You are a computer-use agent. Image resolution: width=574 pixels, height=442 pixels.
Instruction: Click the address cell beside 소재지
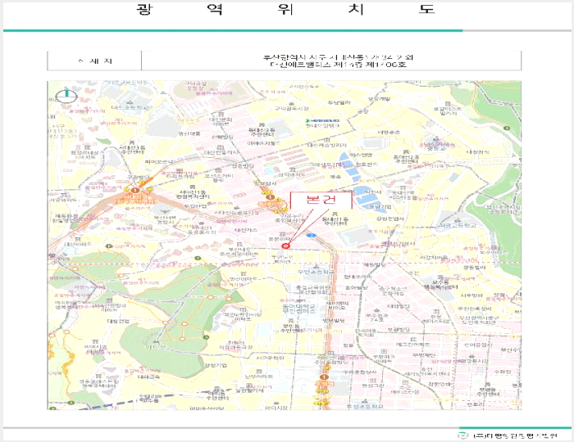click(331, 61)
